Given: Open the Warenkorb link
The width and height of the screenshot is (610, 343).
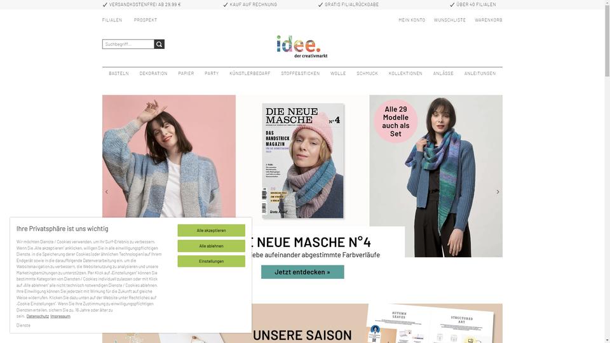Looking at the screenshot, I should pyautogui.click(x=488, y=20).
